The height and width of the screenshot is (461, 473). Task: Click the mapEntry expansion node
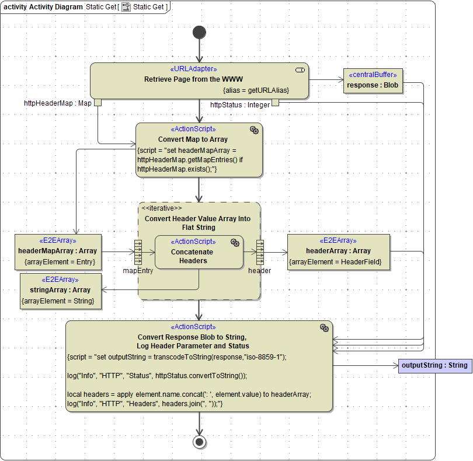pyautogui.click(x=138, y=252)
